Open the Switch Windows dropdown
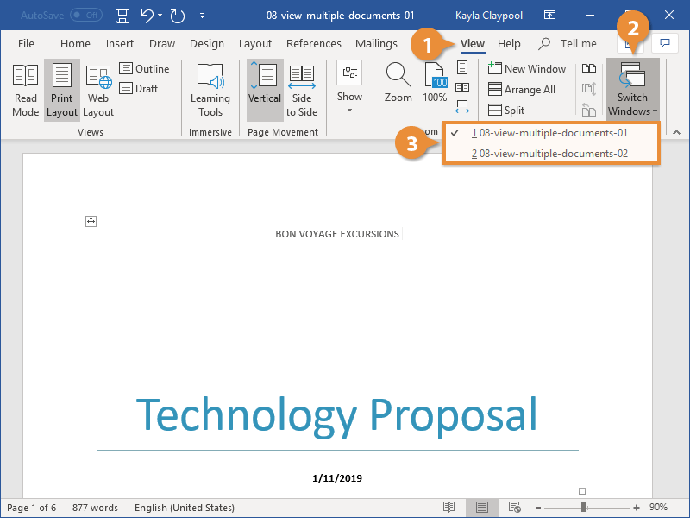690x518 pixels. pos(632,90)
